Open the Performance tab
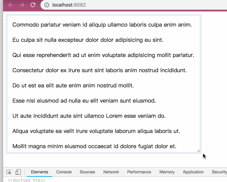227x182 pixels. coord(139,172)
